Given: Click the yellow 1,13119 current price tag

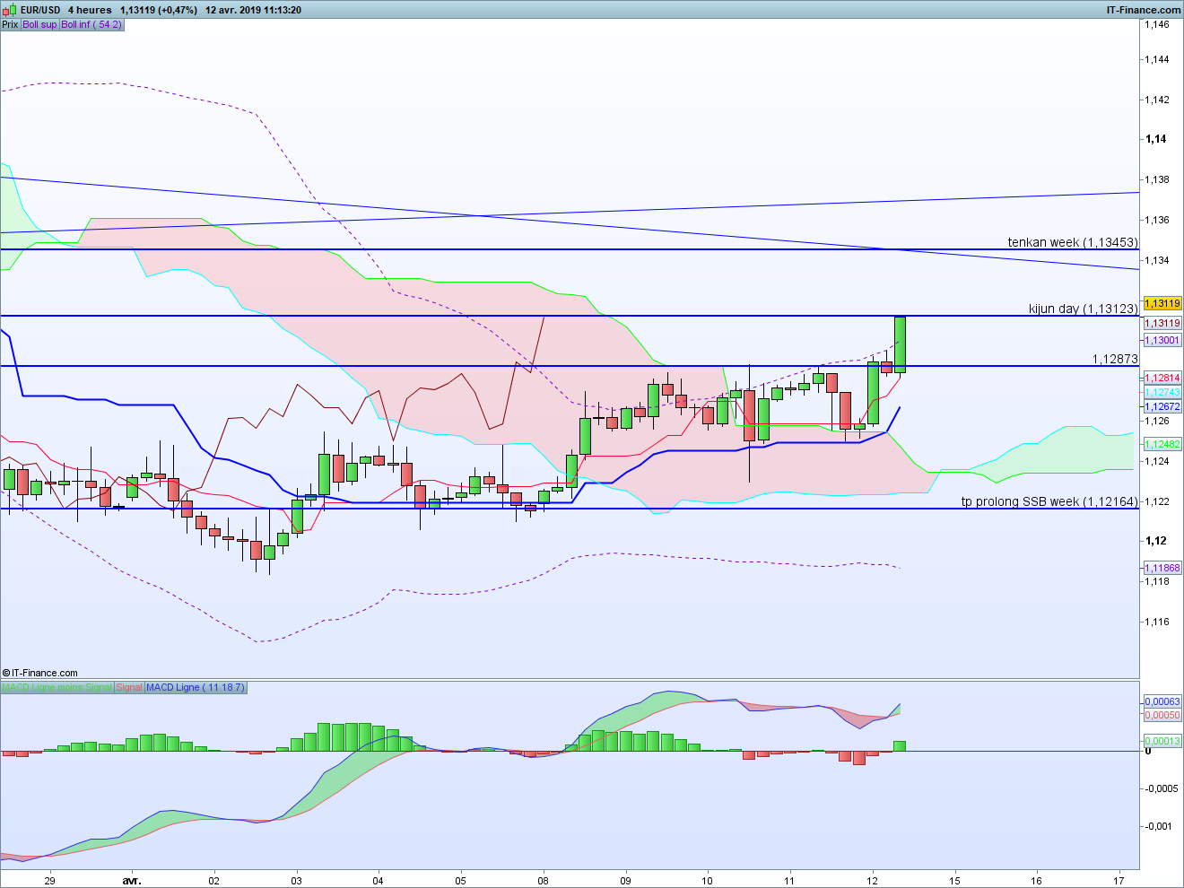Looking at the screenshot, I should (x=1162, y=303).
